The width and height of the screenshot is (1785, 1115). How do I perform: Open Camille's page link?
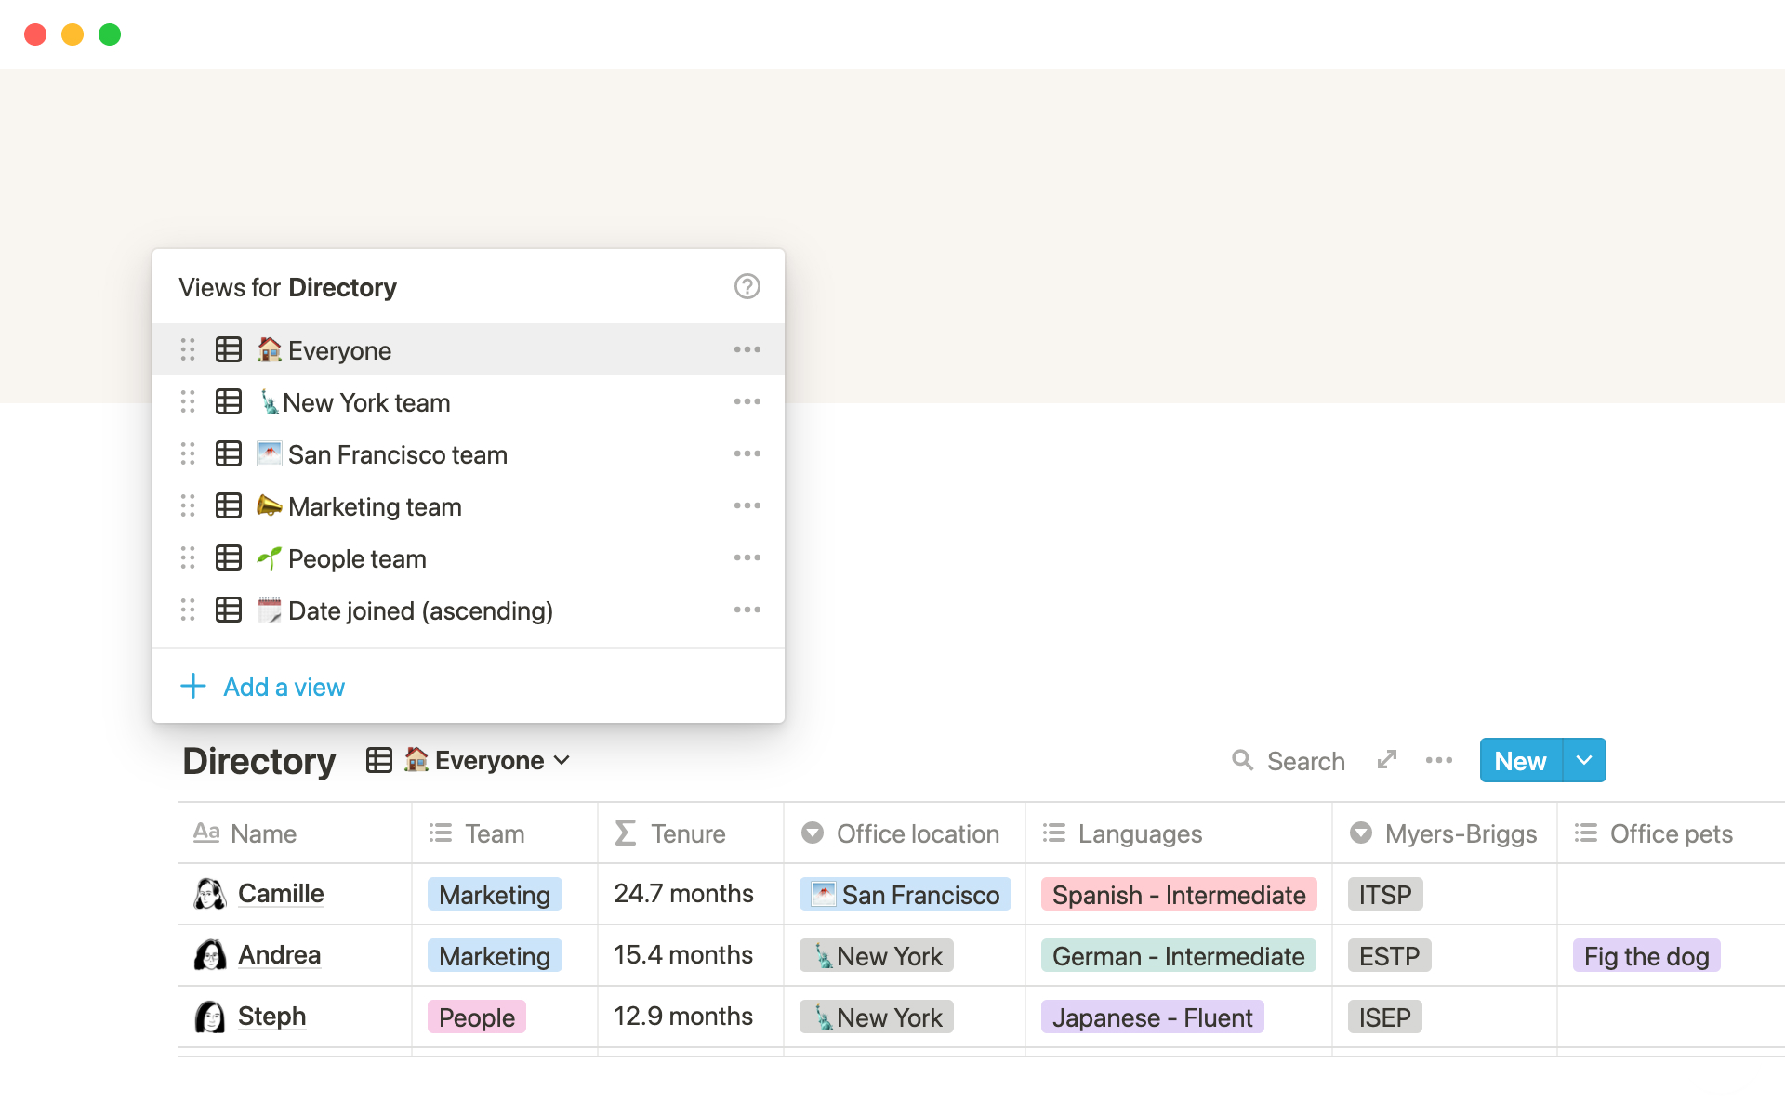(x=281, y=893)
